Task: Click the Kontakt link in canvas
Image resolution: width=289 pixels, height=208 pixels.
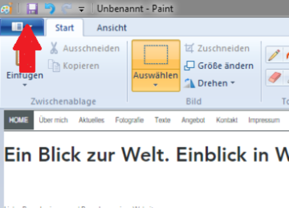Action: pyautogui.click(x=227, y=120)
